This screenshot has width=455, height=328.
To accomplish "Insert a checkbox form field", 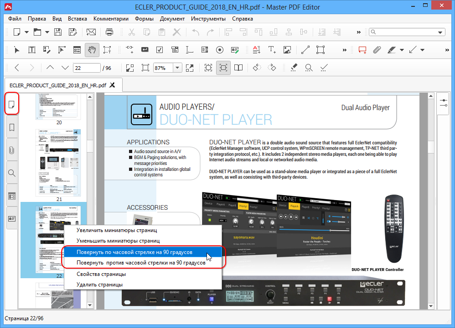I will (x=160, y=50).
